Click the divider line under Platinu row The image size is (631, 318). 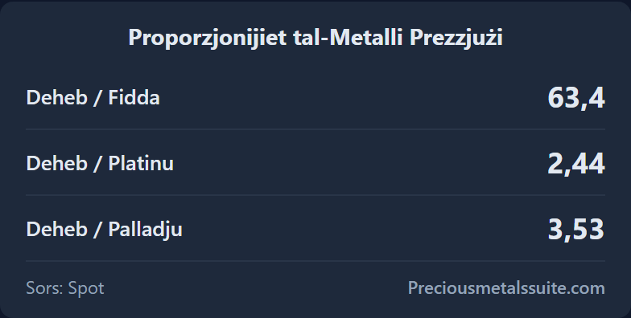315,195
